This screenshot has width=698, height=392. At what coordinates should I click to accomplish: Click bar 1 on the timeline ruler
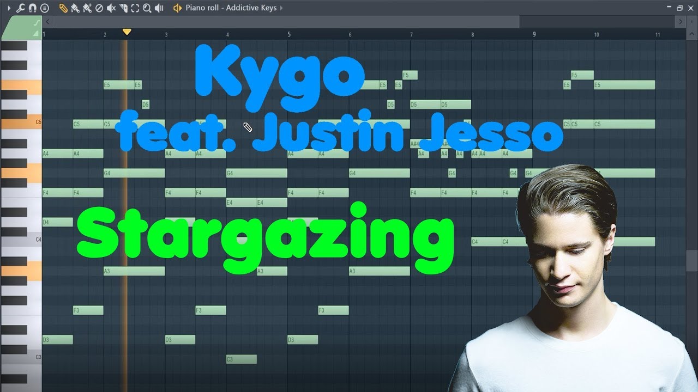(44, 34)
